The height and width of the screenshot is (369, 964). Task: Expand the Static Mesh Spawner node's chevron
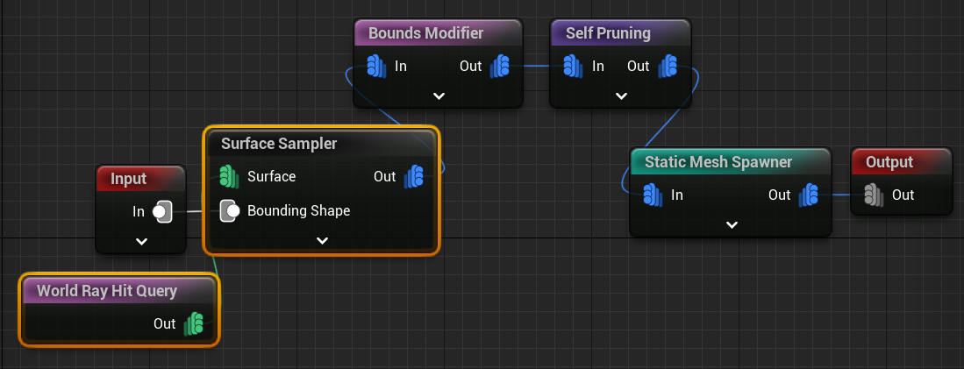pos(732,224)
